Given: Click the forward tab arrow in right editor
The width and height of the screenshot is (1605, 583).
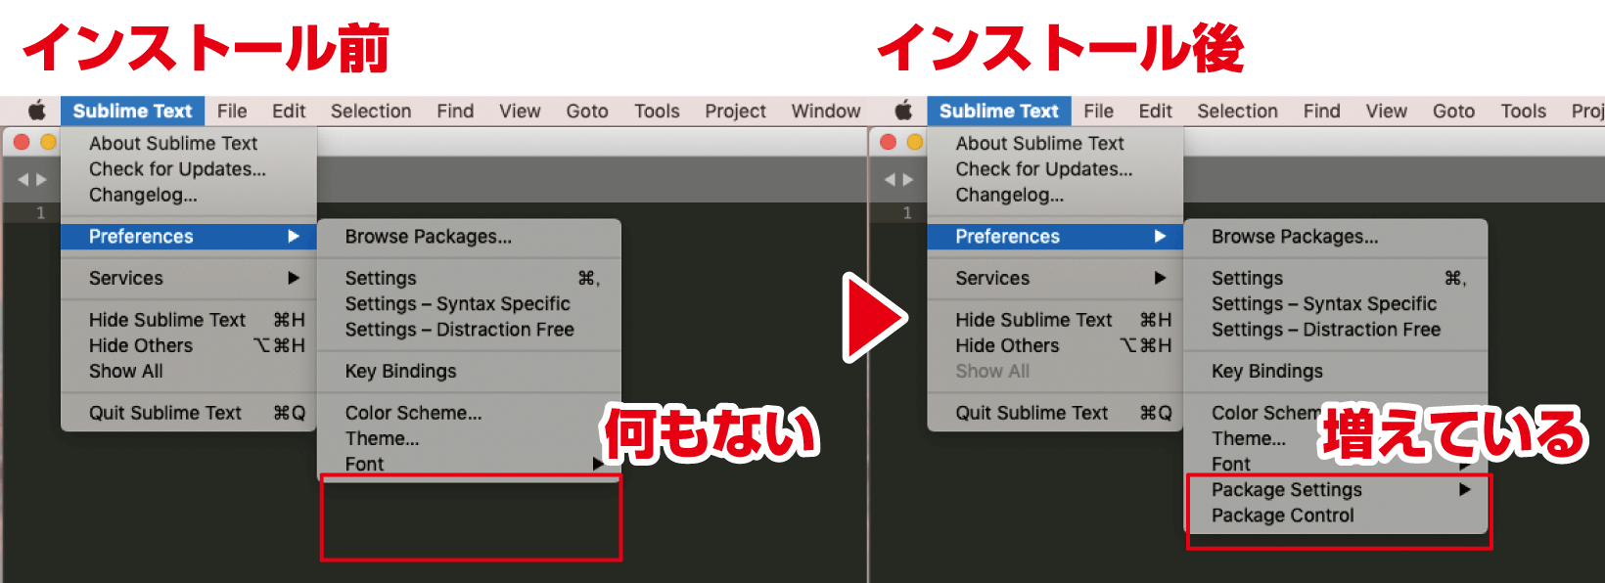Looking at the screenshot, I should [908, 180].
